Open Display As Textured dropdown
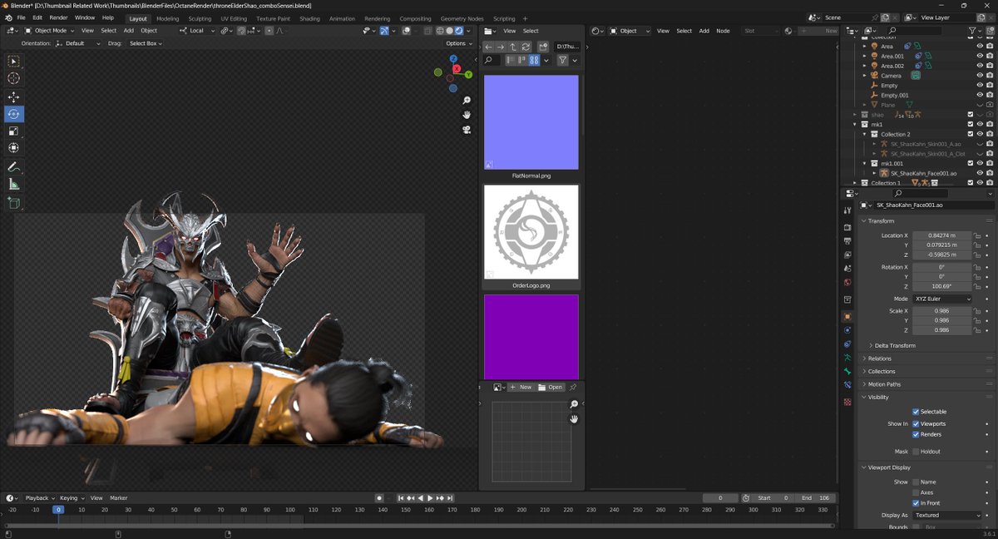 pos(947,515)
